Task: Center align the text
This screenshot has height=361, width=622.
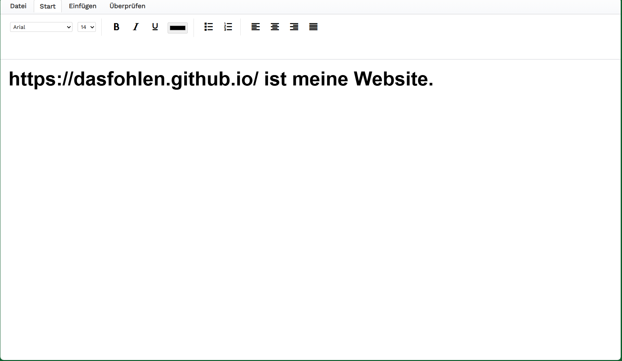Action: 275,27
